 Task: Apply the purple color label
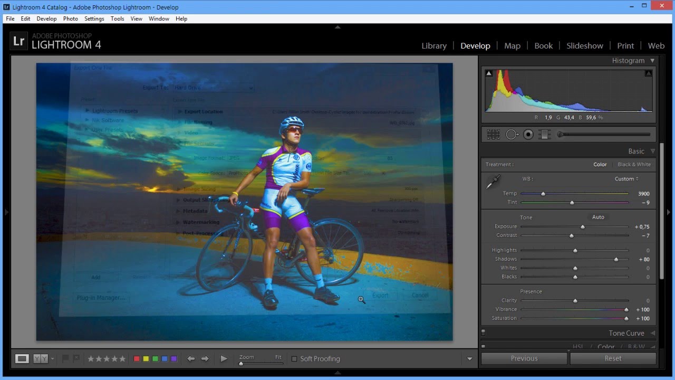pos(174,359)
